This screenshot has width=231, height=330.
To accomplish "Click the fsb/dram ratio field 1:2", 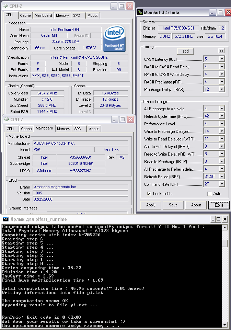I will click(221, 28).
